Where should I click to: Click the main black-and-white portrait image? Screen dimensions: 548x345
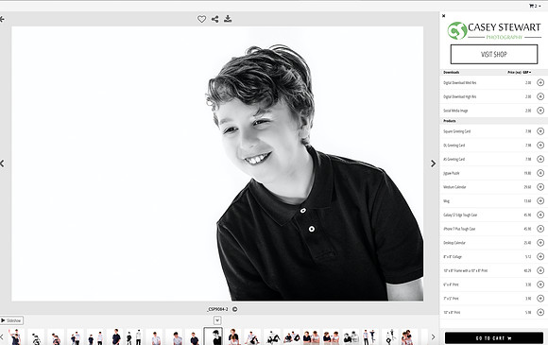[217, 164]
